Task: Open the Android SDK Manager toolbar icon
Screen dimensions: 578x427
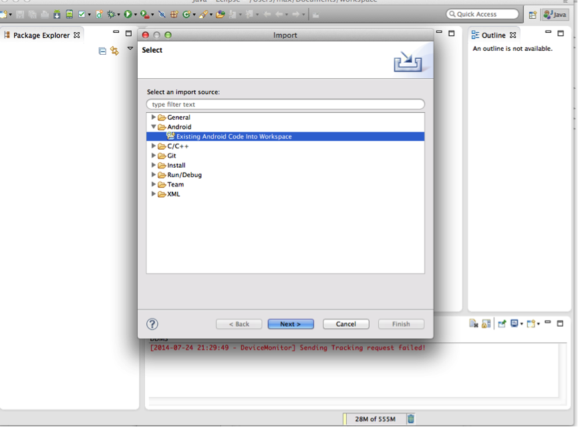Action: point(57,15)
